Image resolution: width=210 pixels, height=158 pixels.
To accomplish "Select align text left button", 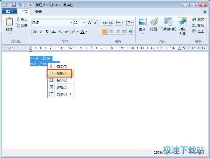I will [x=105, y=32].
